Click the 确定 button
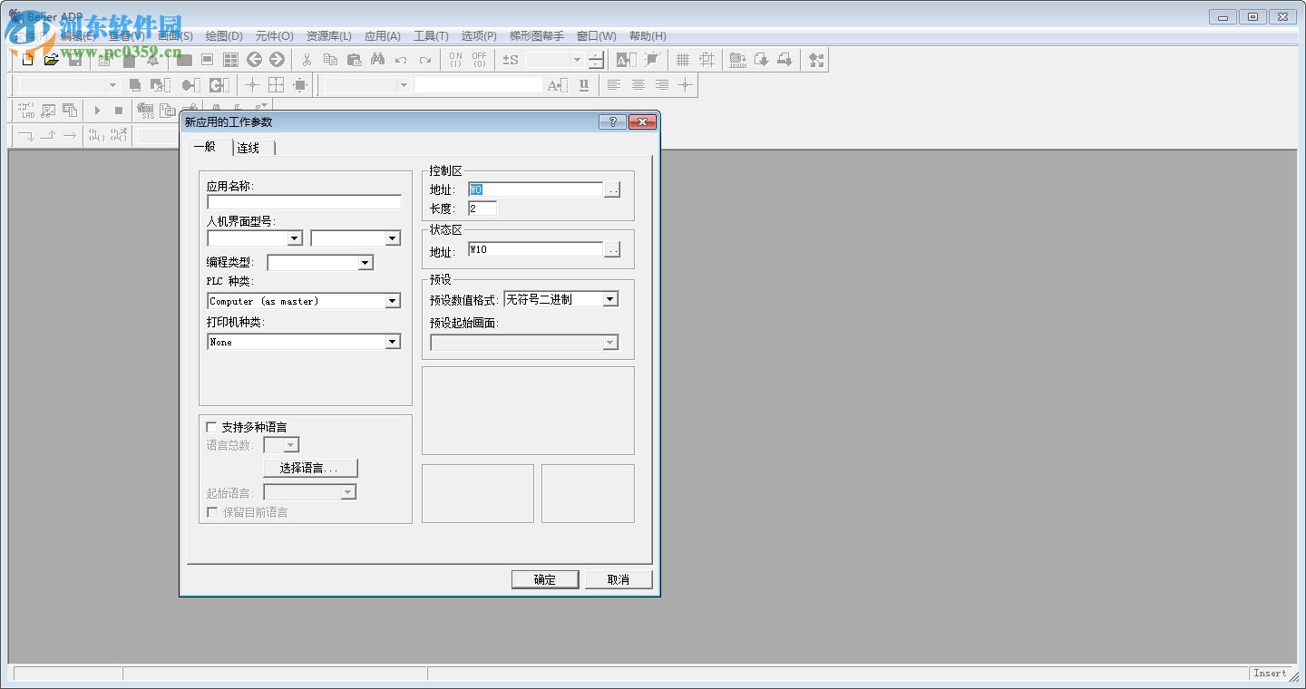1306x689 pixels. 544,579
